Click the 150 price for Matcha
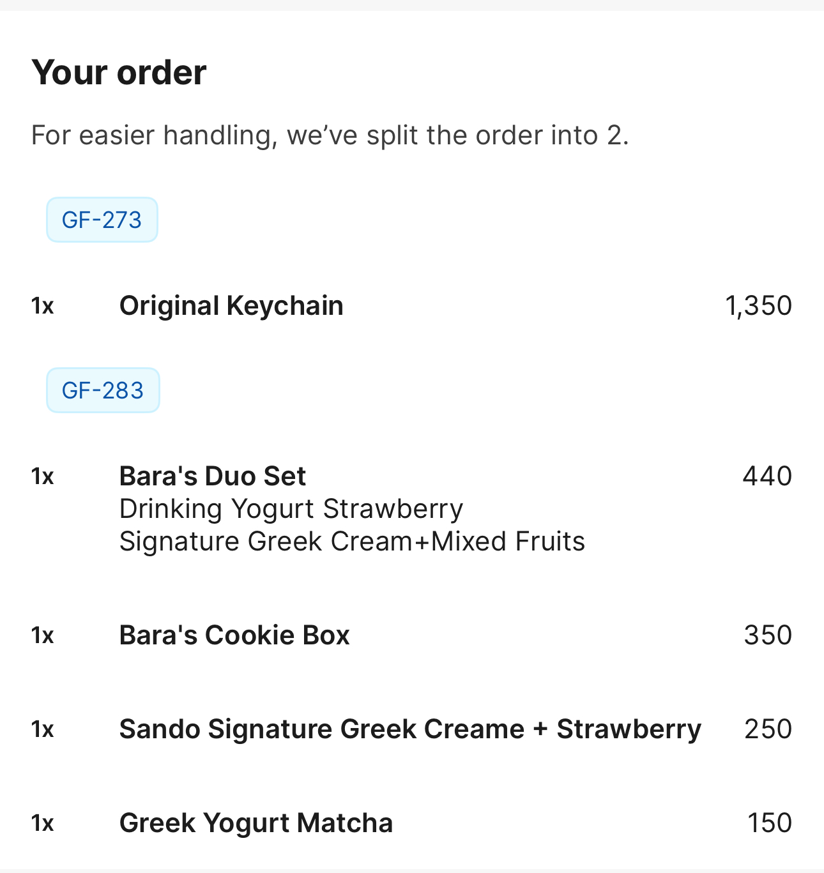This screenshot has height=873, width=824. click(x=770, y=823)
